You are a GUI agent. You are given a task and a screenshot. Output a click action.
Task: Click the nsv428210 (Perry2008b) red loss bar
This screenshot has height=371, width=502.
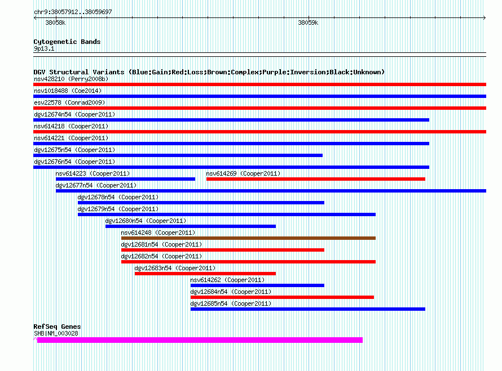259,84
